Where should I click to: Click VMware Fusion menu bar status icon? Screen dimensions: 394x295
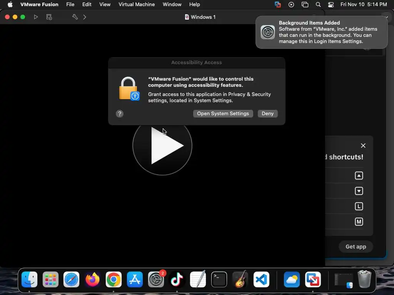point(278,4)
